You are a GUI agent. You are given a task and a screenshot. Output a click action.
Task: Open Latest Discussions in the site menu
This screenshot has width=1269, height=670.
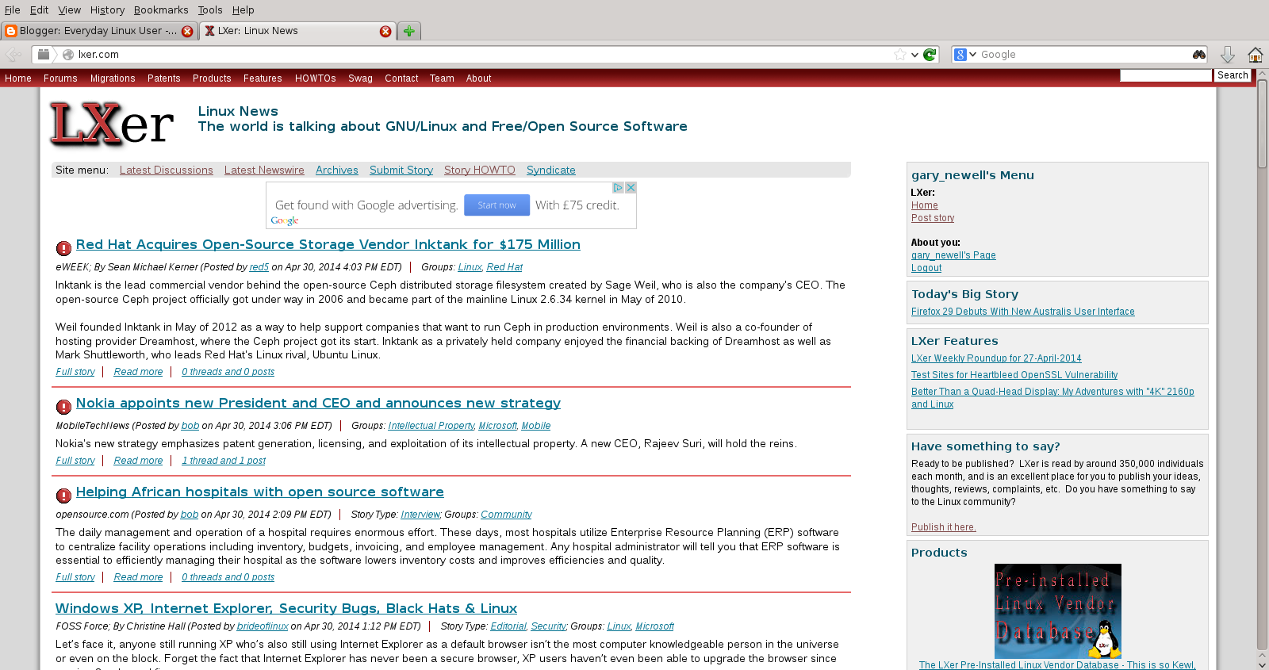(167, 170)
